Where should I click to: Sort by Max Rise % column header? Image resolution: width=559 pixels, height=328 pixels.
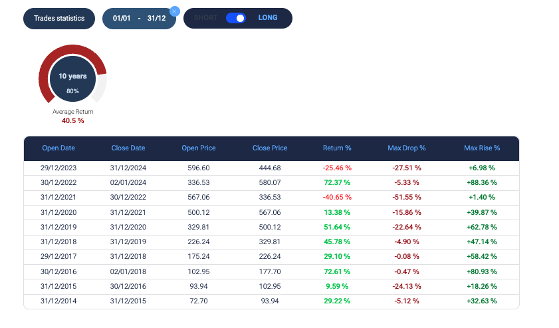coord(481,148)
